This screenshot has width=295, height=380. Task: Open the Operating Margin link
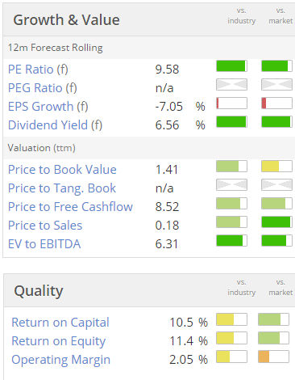pyautogui.click(x=60, y=360)
